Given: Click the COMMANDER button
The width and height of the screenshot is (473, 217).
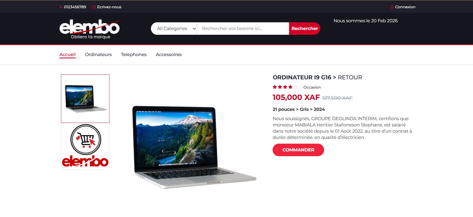Looking at the screenshot, I should [298, 150].
